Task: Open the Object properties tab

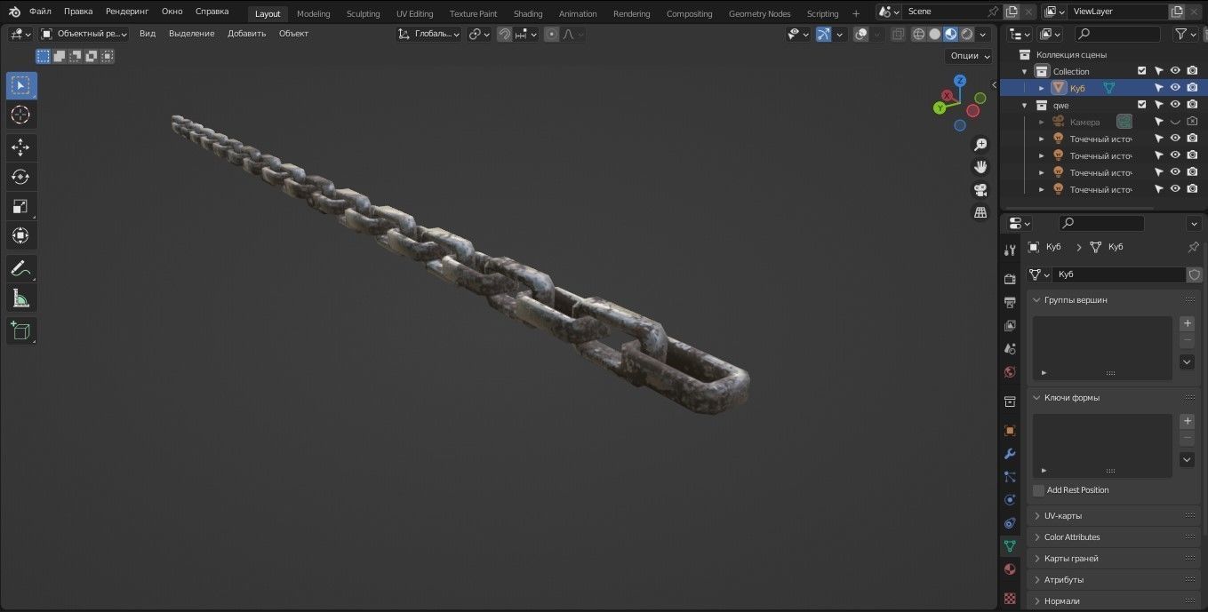Action: pyautogui.click(x=1010, y=430)
